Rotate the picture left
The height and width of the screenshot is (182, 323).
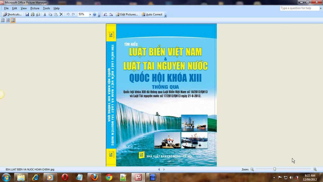(x=105, y=14)
